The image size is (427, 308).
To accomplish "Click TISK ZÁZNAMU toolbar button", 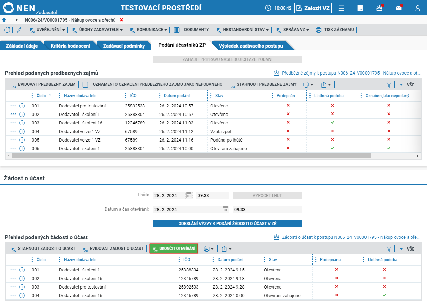I will (x=335, y=30).
